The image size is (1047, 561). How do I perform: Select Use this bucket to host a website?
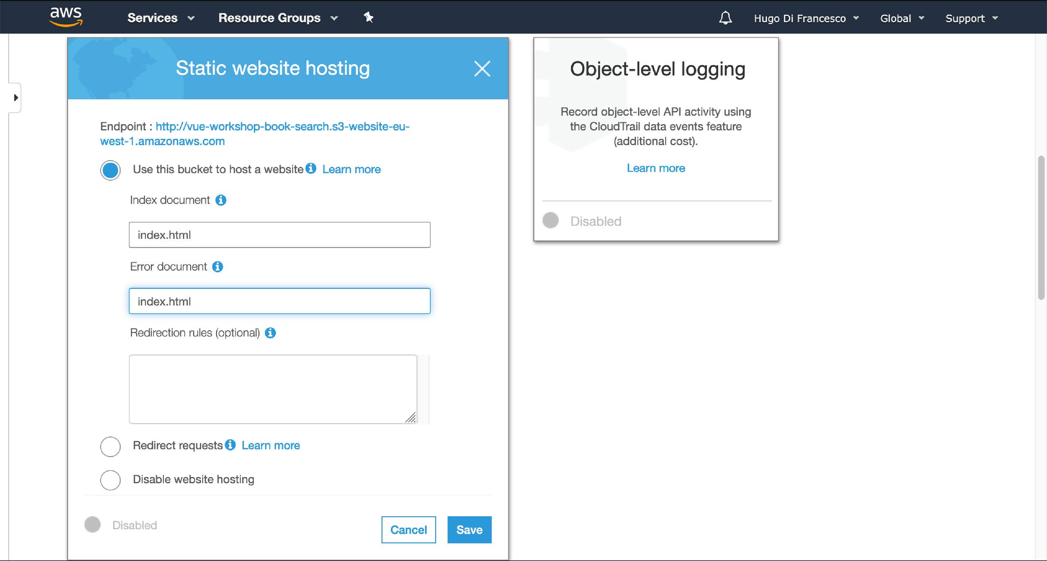pos(111,170)
